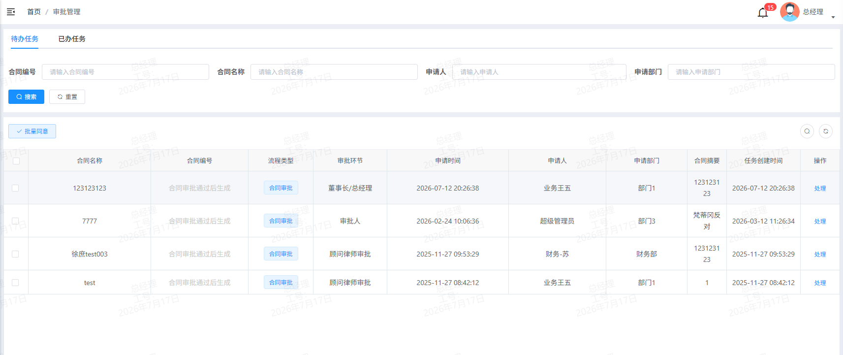Select contract name cell 7777
The height and width of the screenshot is (355, 843).
click(x=90, y=221)
